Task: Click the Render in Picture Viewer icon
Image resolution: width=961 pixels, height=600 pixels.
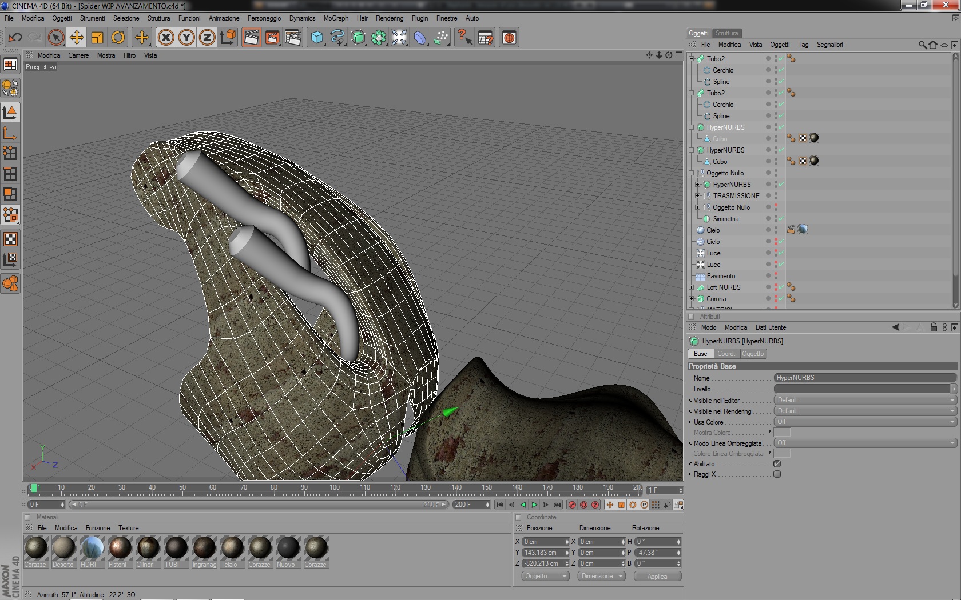Action: click(x=272, y=38)
